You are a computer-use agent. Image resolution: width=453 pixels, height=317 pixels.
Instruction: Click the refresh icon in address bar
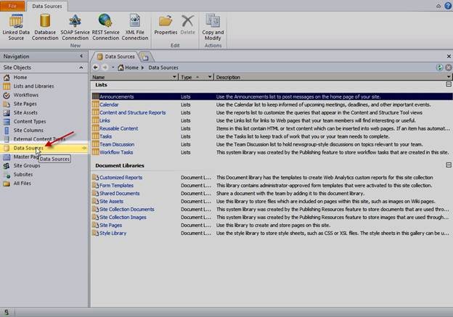pyautogui.click(x=439, y=67)
